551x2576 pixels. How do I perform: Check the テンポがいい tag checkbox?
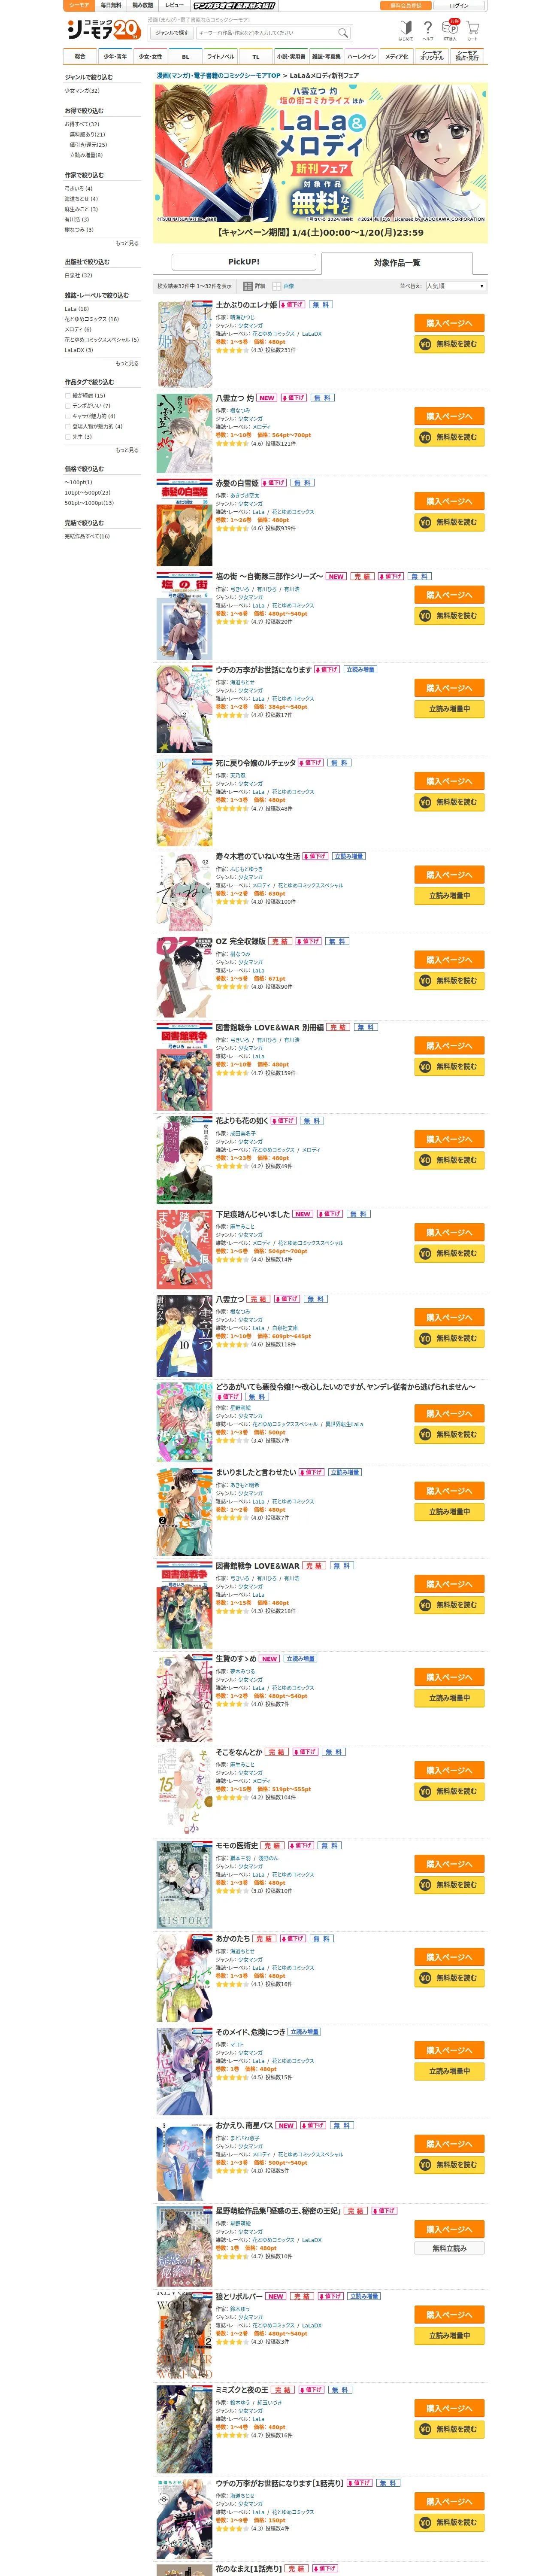68,406
